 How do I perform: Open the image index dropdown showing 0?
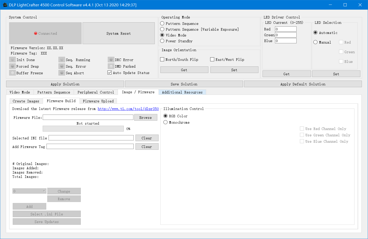coord(29,191)
